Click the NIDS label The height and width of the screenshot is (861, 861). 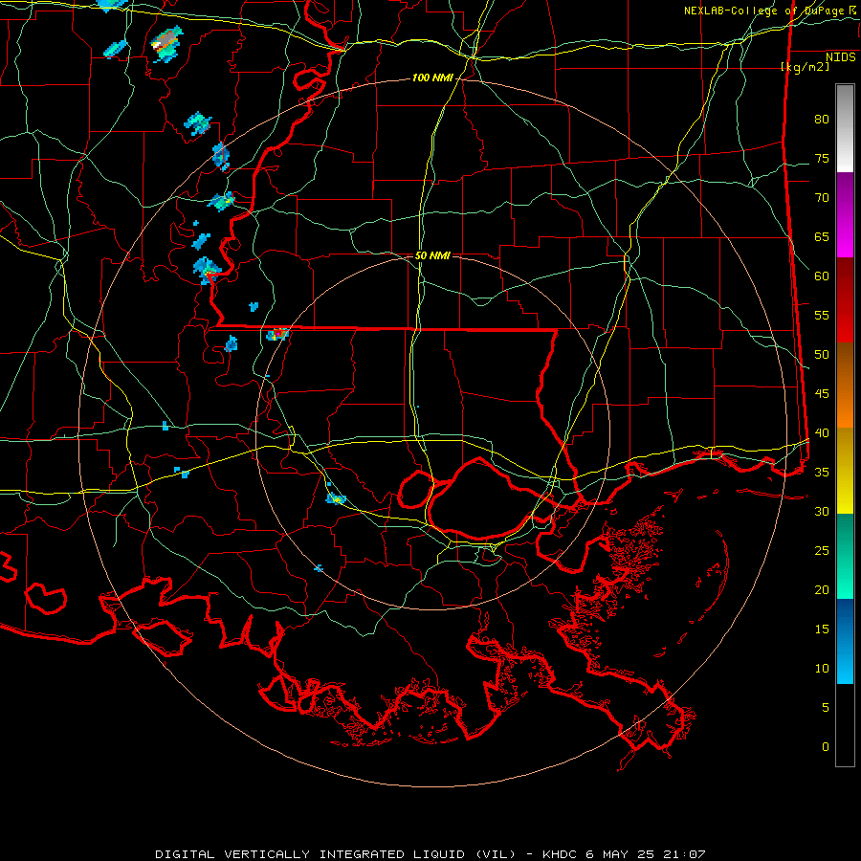[x=841, y=56]
